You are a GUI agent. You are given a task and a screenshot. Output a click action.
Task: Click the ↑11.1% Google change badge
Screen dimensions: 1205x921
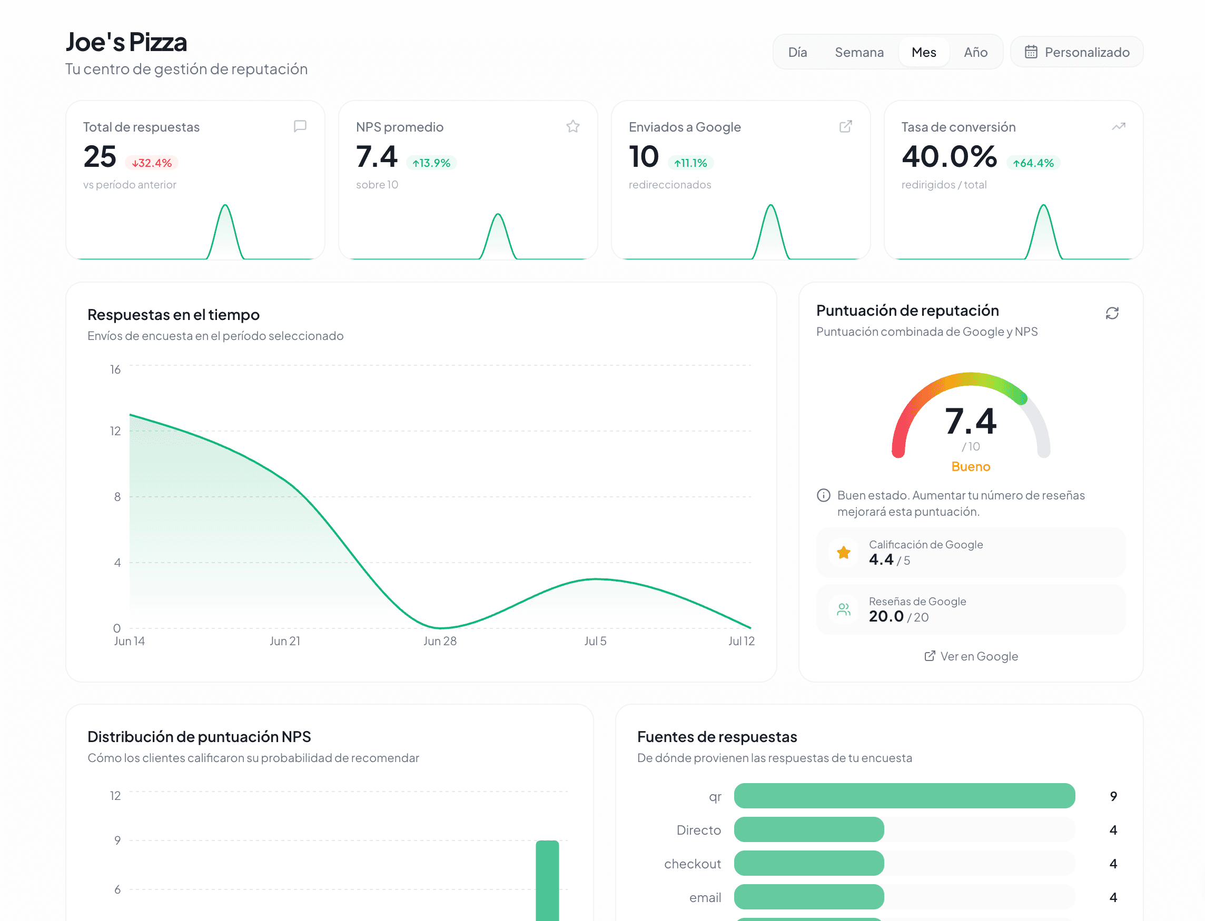[690, 163]
